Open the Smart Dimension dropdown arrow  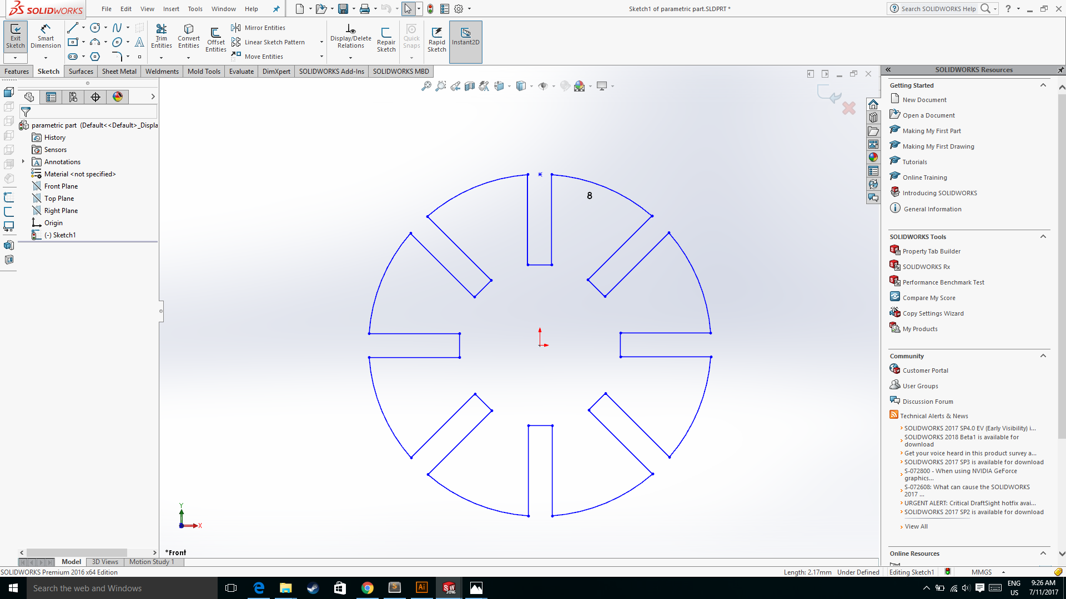point(46,58)
